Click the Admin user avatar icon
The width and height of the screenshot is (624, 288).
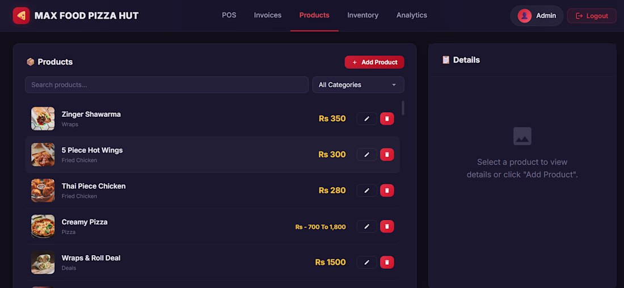click(x=525, y=16)
